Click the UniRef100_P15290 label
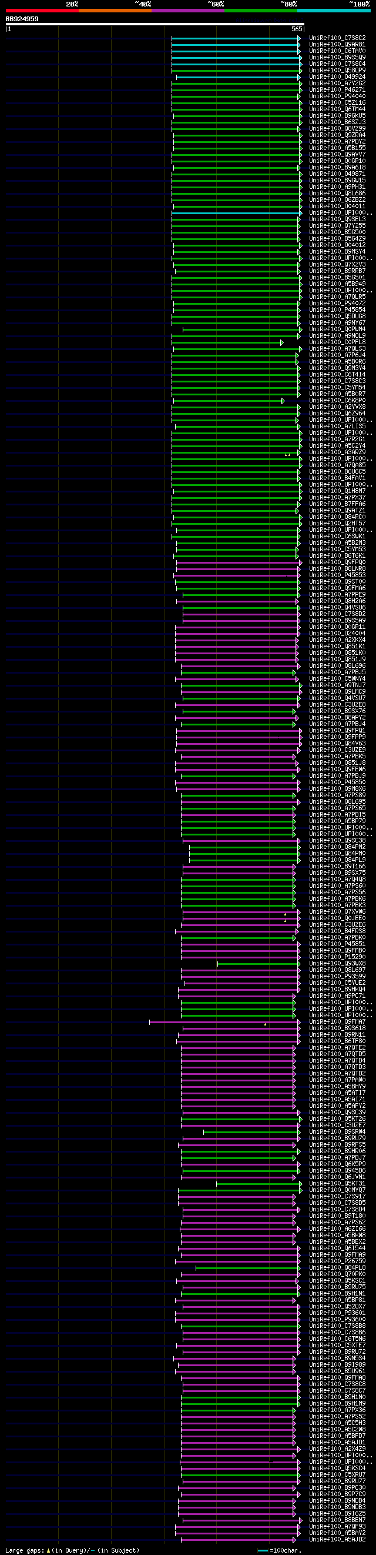 pyautogui.click(x=337, y=957)
